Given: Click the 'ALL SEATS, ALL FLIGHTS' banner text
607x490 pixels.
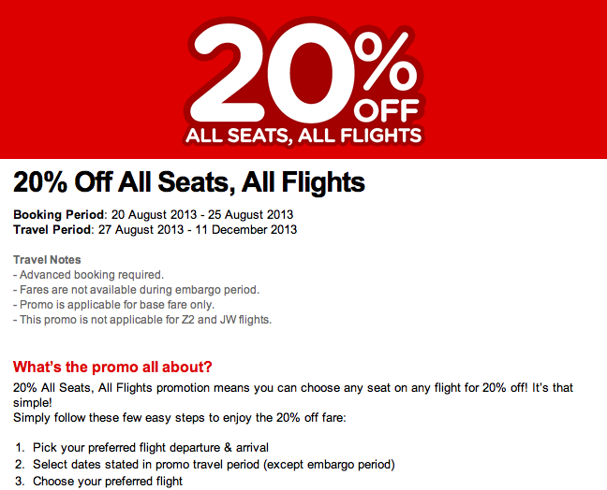Looking at the screenshot, I should point(303,136).
